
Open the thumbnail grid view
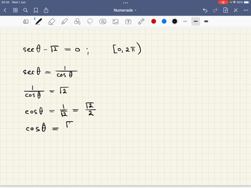(x=15, y=10)
